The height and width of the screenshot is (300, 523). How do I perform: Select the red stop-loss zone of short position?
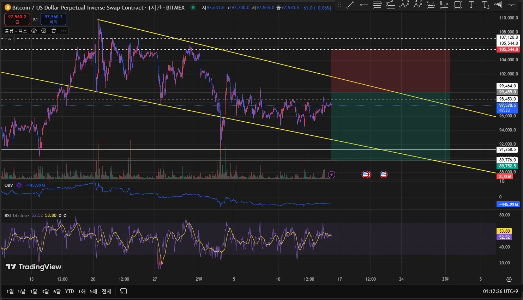391,71
